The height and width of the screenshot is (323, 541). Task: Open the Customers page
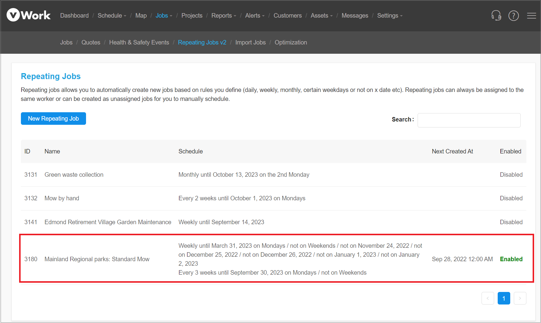click(288, 16)
